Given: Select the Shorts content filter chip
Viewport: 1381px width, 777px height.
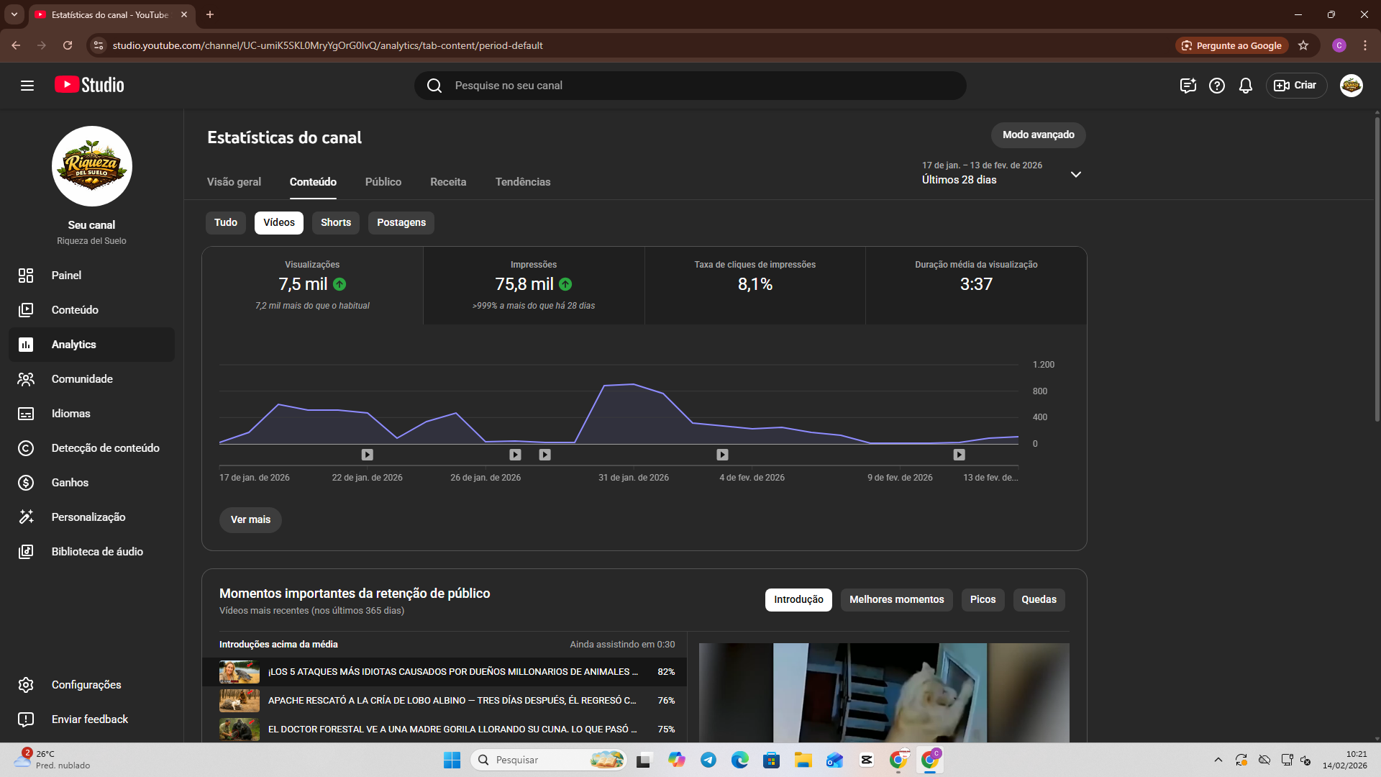Looking at the screenshot, I should [x=335, y=223].
